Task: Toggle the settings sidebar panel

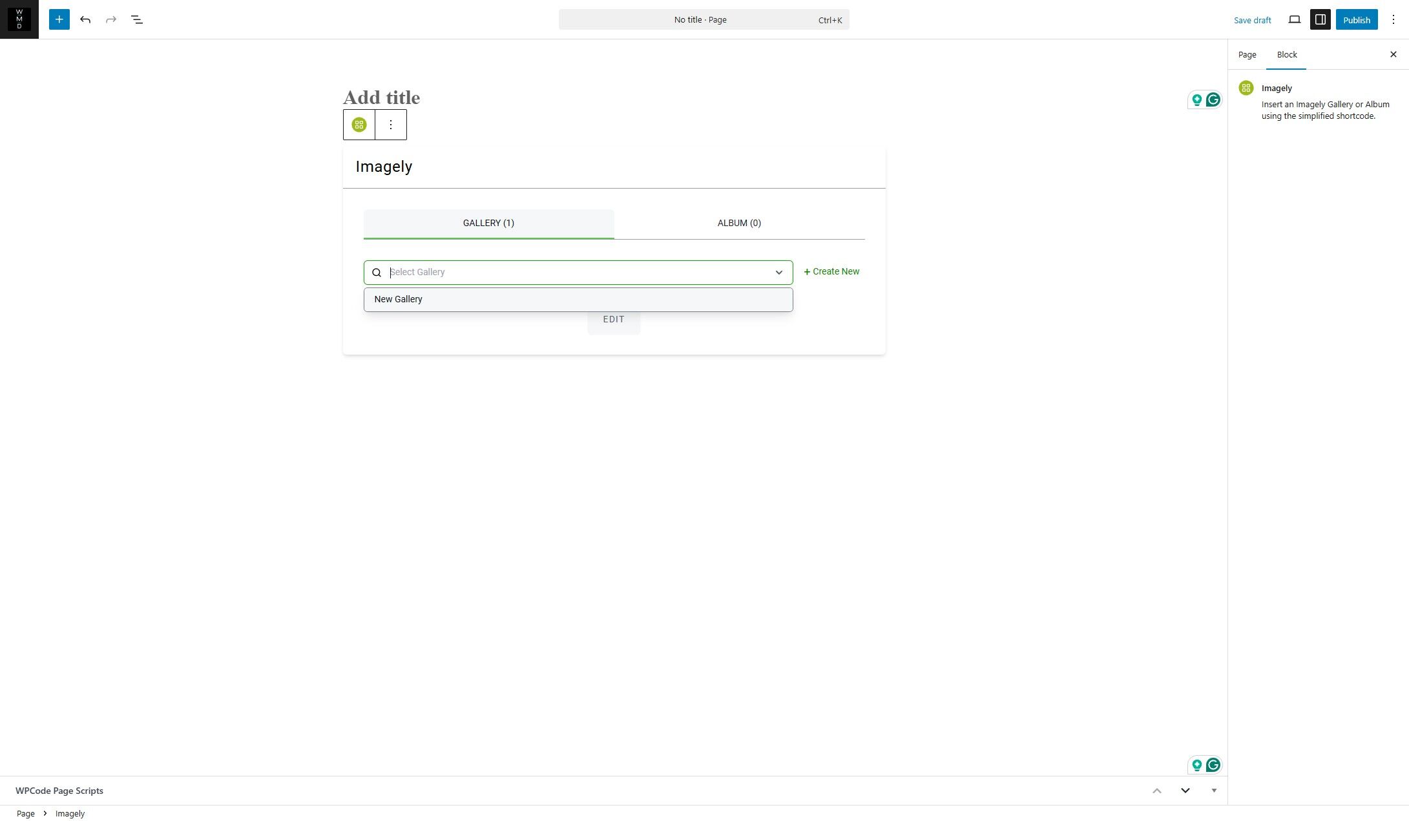Action: pyautogui.click(x=1320, y=19)
